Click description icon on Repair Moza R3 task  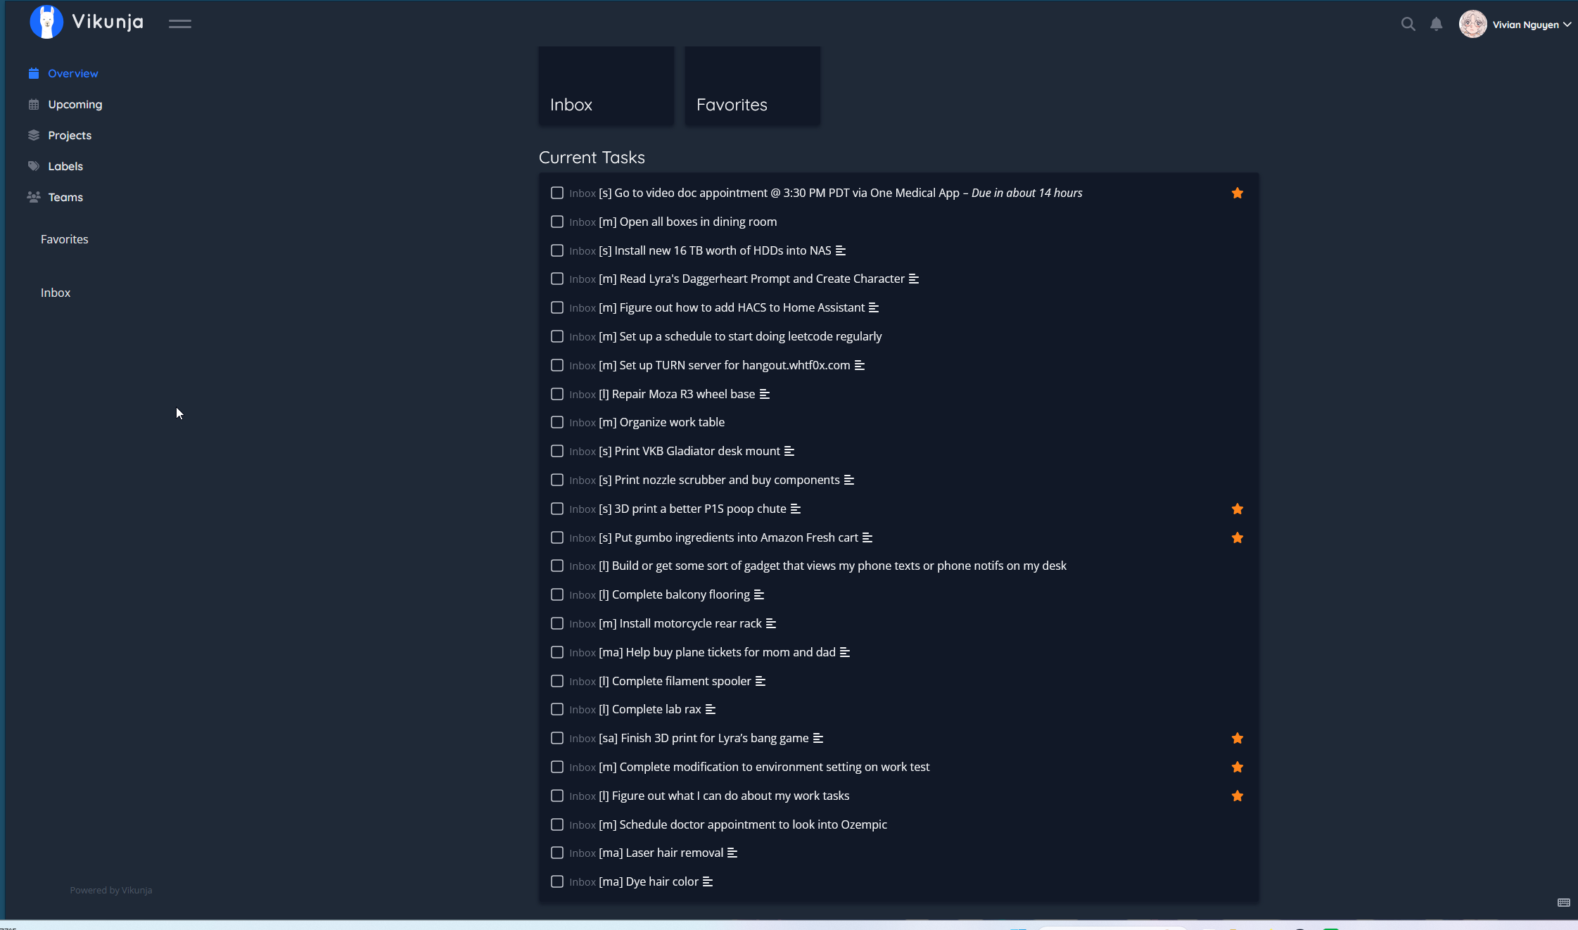point(765,394)
